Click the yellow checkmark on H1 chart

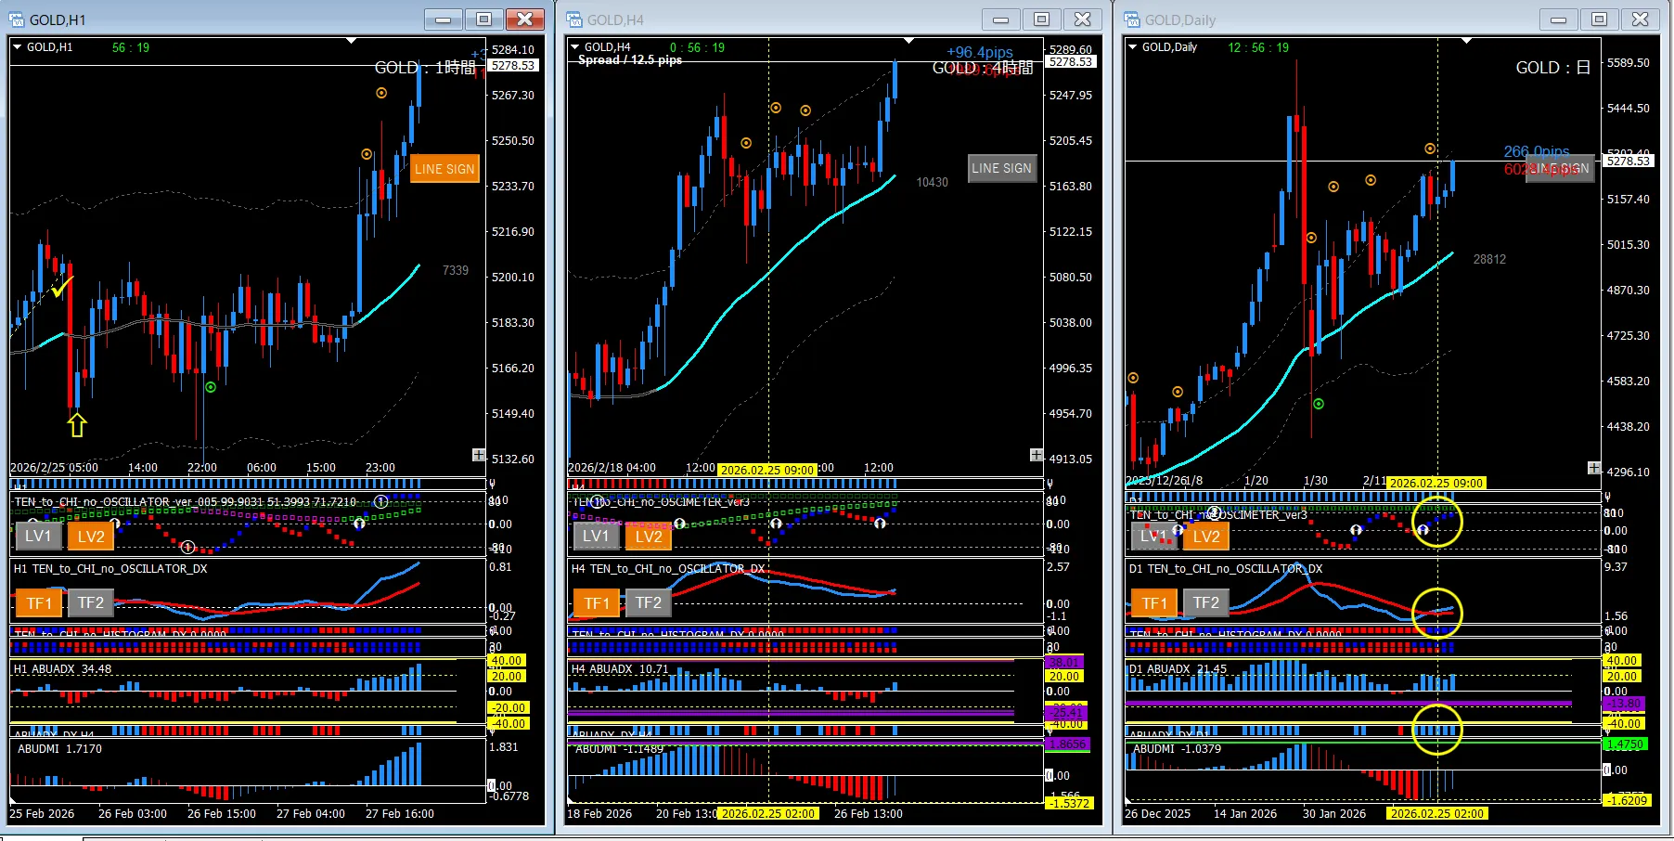coord(62,288)
